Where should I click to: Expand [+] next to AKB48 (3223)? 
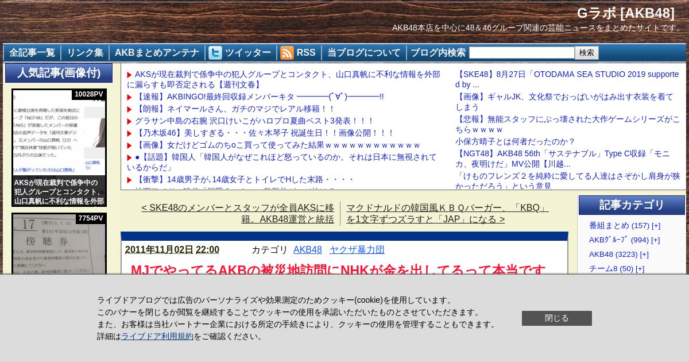(x=644, y=254)
